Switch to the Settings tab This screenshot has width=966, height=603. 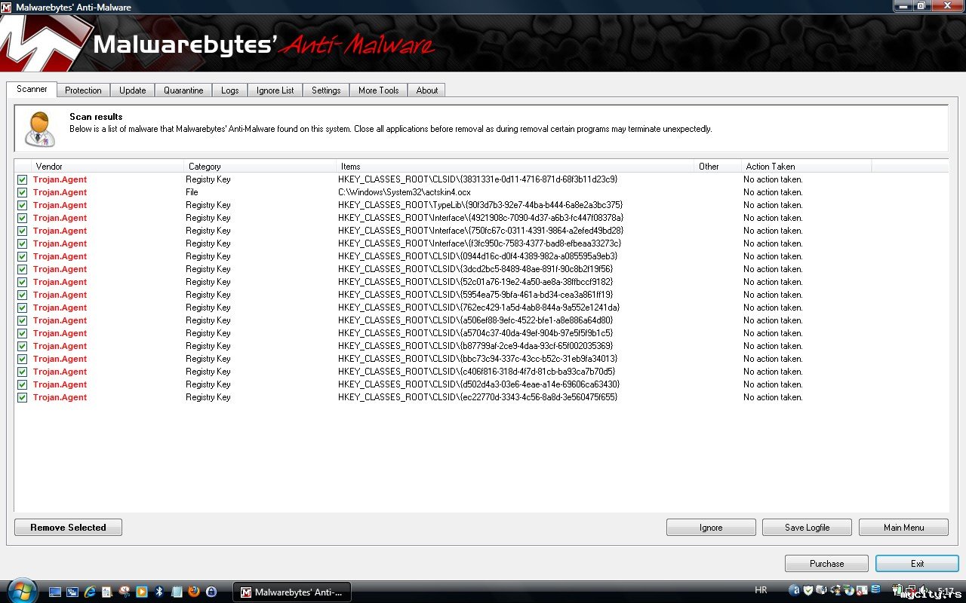pos(326,90)
